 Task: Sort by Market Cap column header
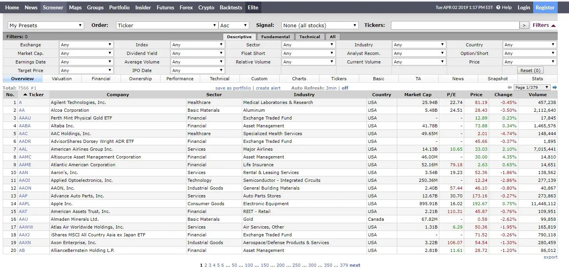418,95
